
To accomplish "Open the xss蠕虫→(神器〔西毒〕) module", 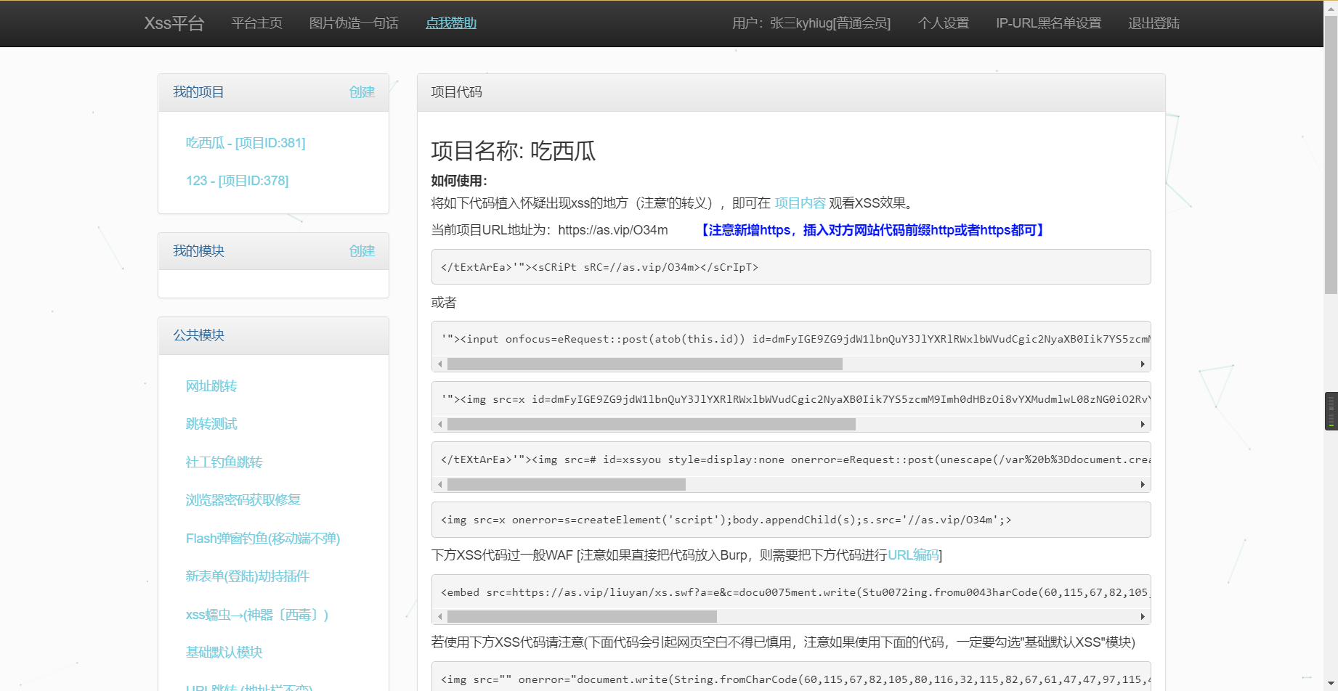I will coord(257,615).
